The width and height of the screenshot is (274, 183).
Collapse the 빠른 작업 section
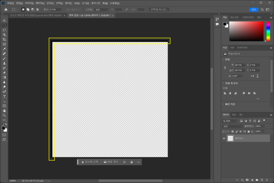[223, 104]
